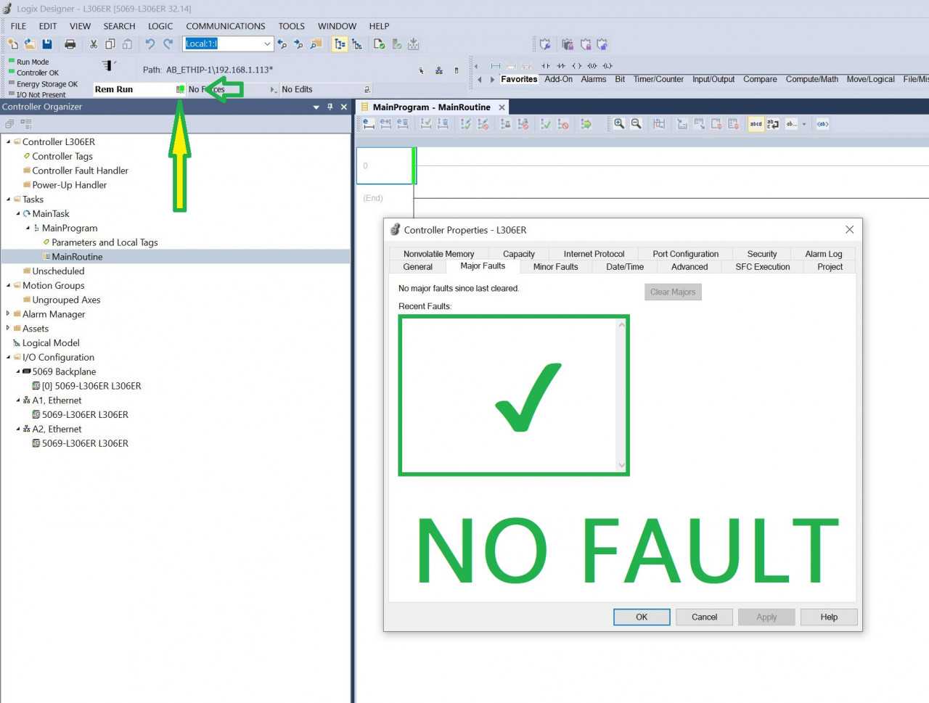The height and width of the screenshot is (703, 929).
Task: Switch to the Minor Faults tab
Action: (x=555, y=267)
